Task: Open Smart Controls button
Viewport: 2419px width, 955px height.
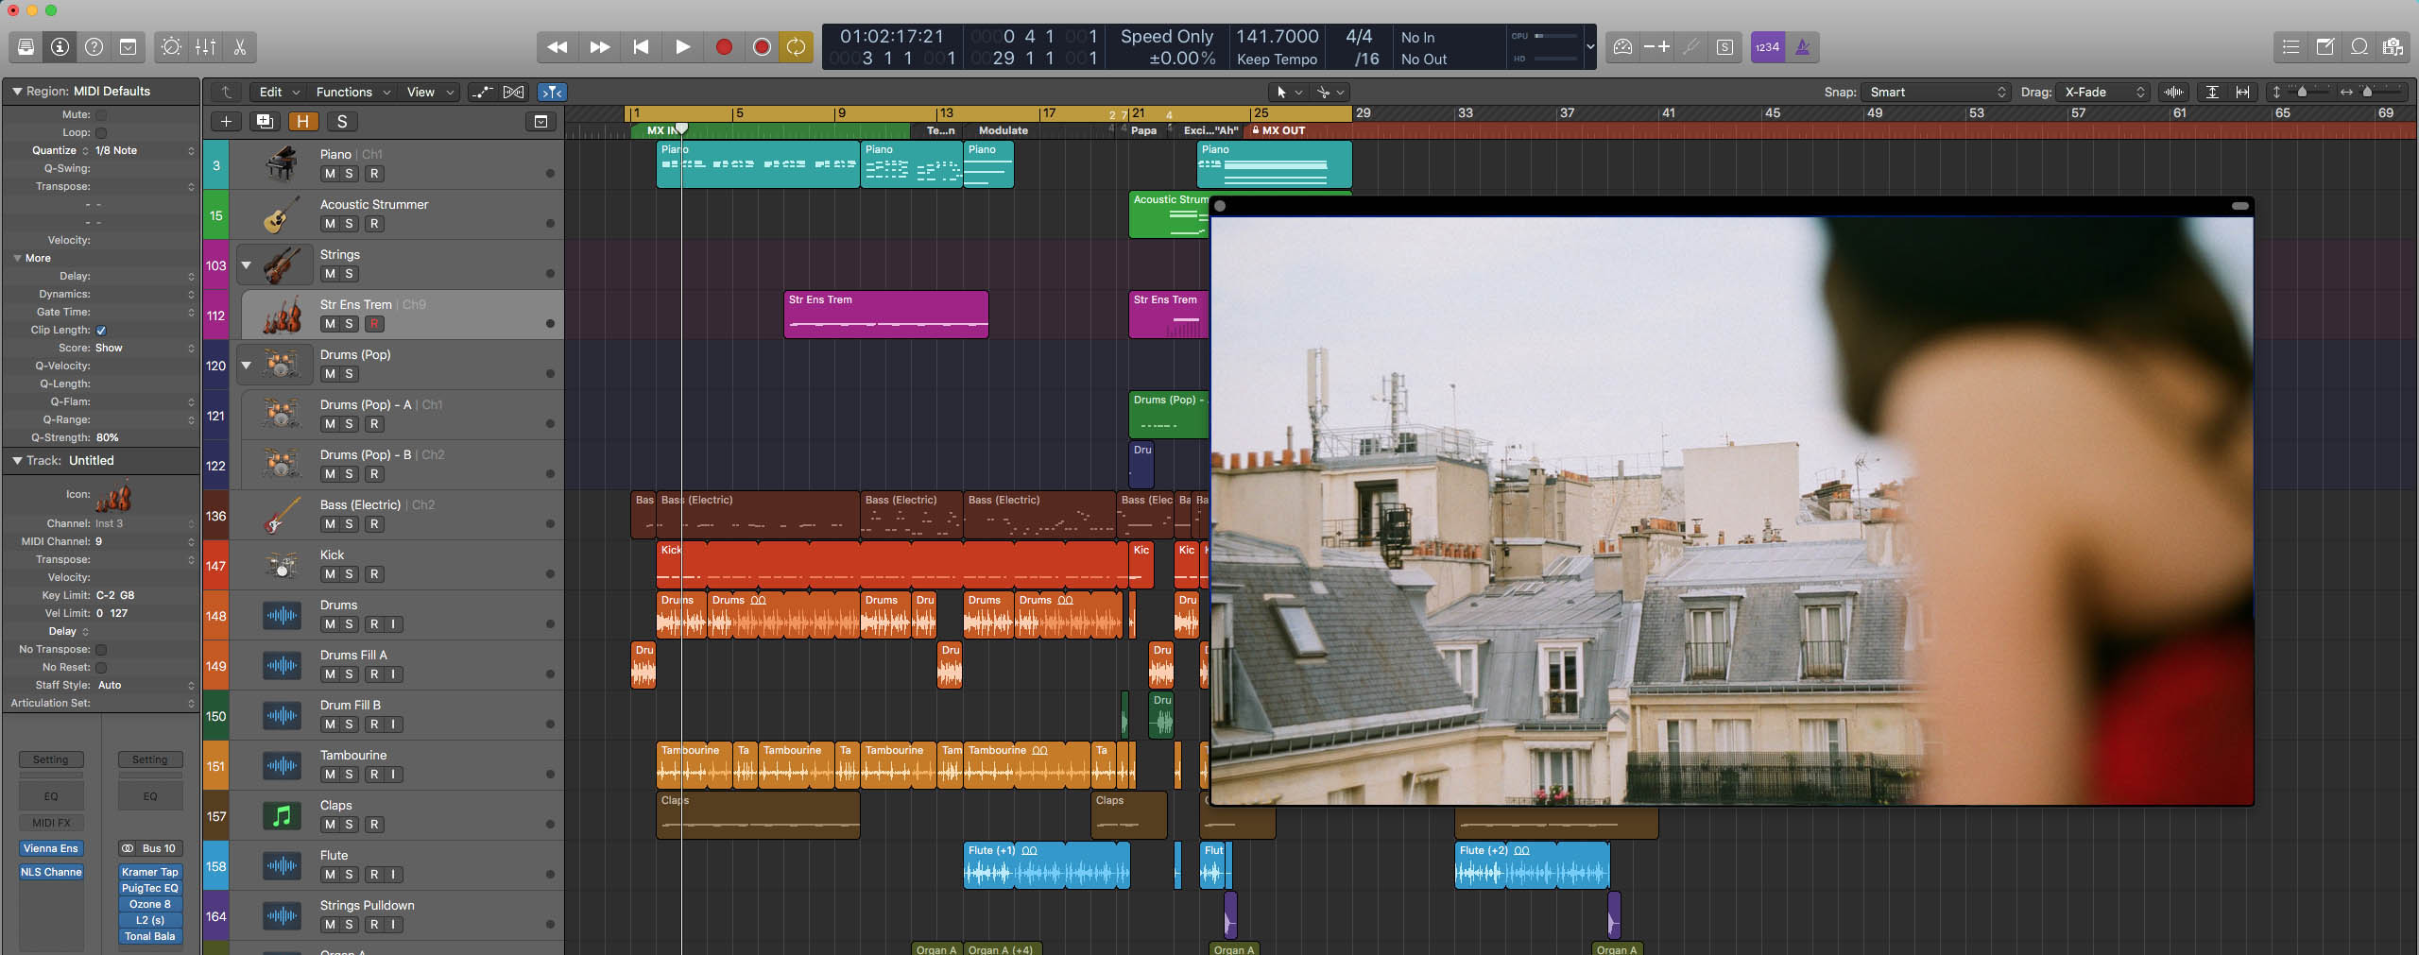Action: [x=171, y=46]
